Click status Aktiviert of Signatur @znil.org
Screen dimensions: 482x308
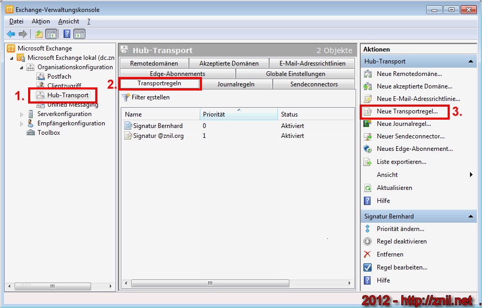point(293,136)
